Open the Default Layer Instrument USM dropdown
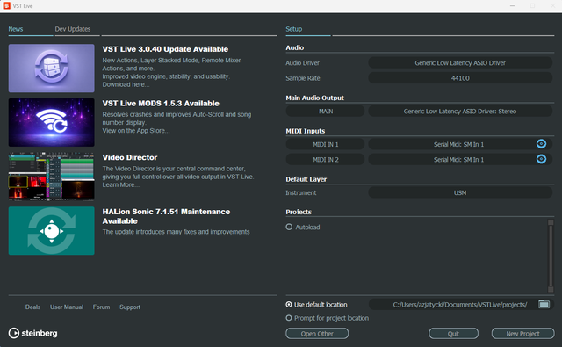Viewport: 562px width, 347px height. pyautogui.click(x=460, y=192)
